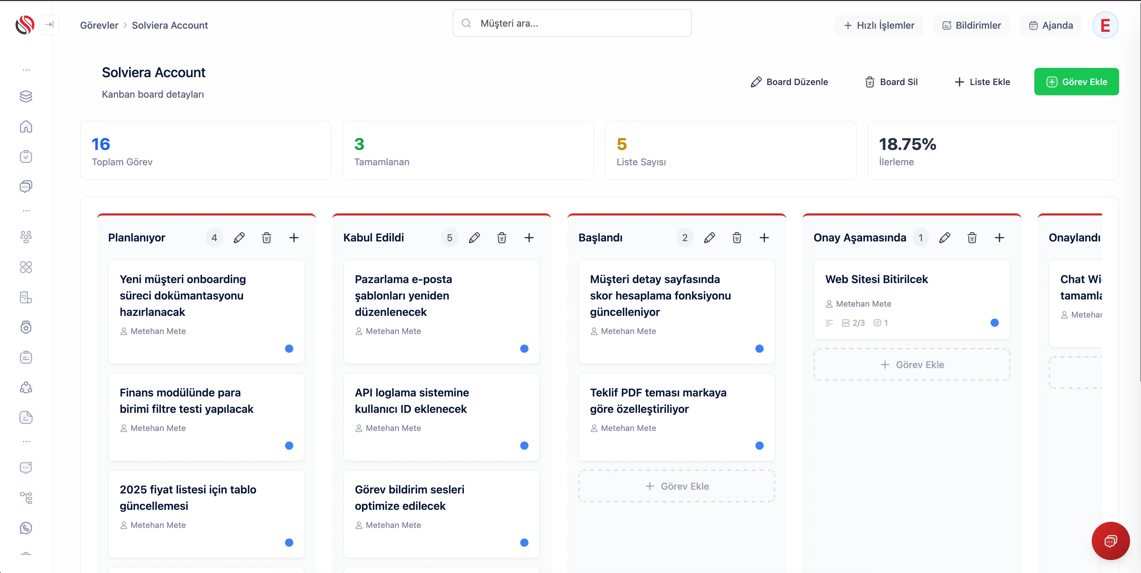The image size is (1141, 573).
Task: Expand the Görevler breadcrumb menu
Action: pyautogui.click(x=99, y=25)
